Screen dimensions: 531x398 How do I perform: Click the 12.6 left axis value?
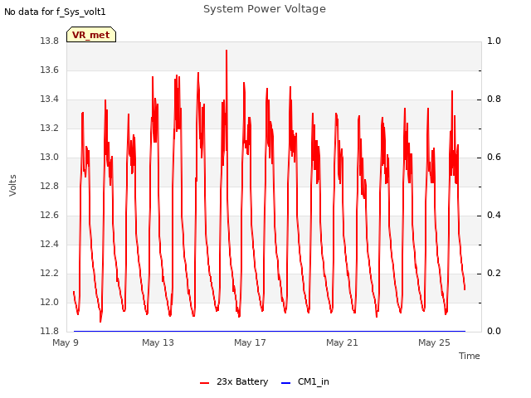[50, 216]
